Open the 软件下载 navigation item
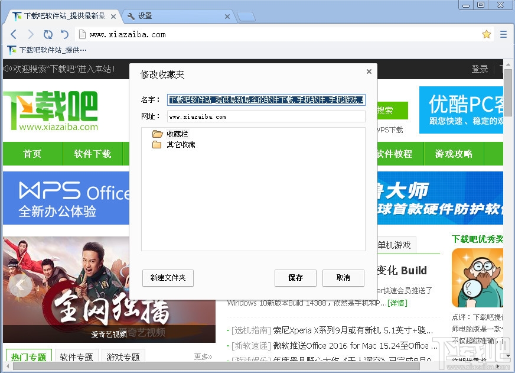The height and width of the screenshot is (373, 515). click(92, 154)
